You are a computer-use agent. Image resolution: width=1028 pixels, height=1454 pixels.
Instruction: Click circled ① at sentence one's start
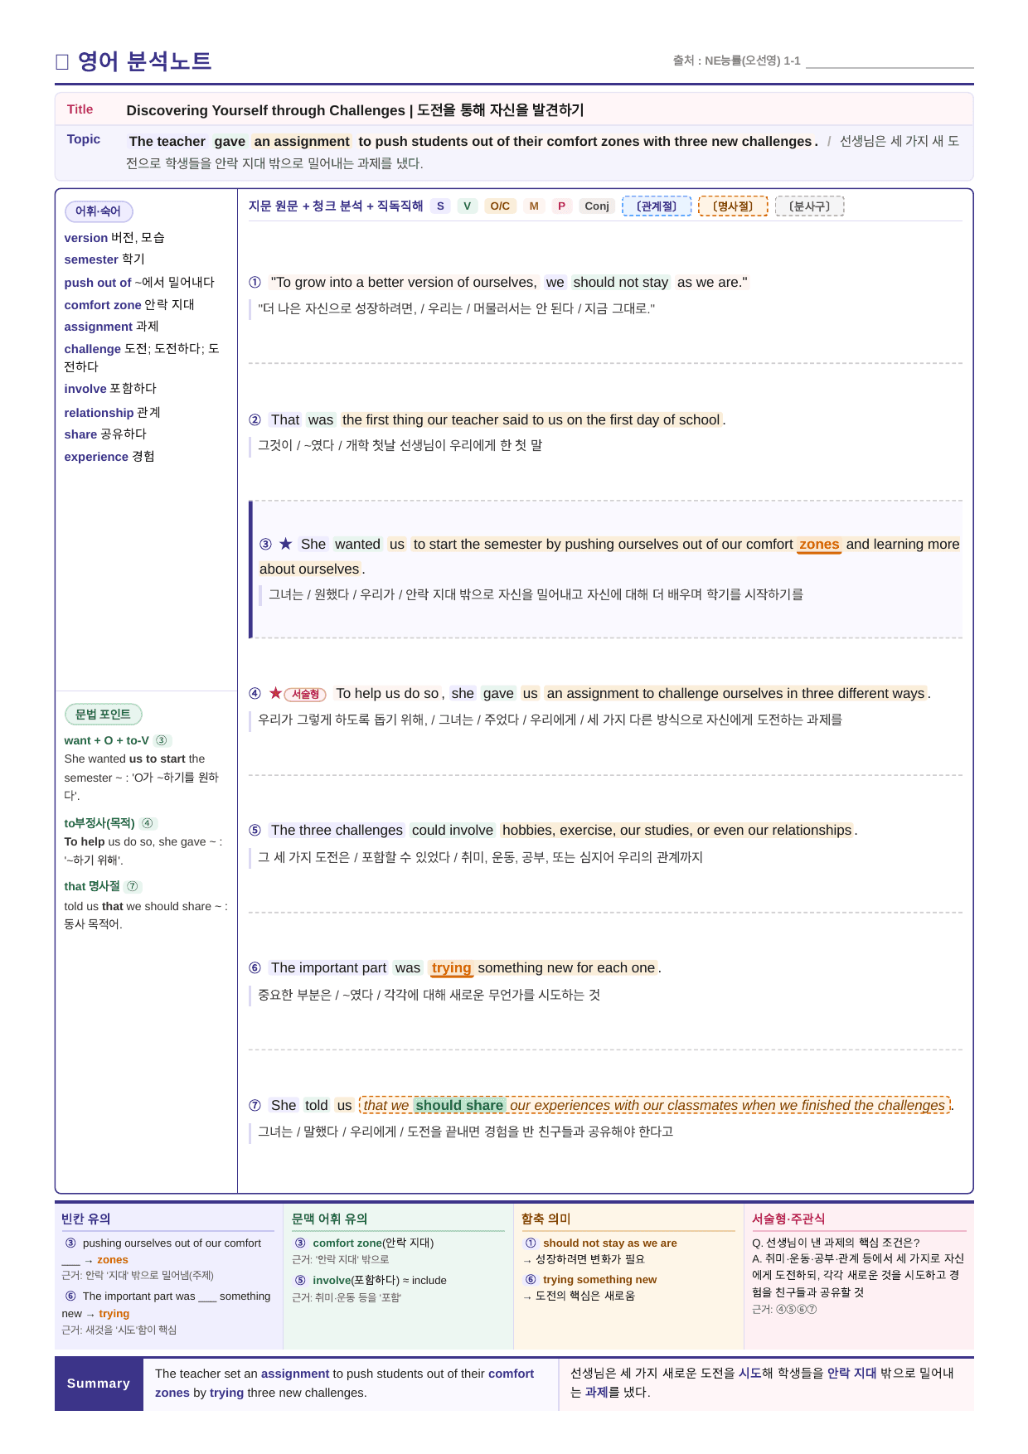[x=255, y=283]
